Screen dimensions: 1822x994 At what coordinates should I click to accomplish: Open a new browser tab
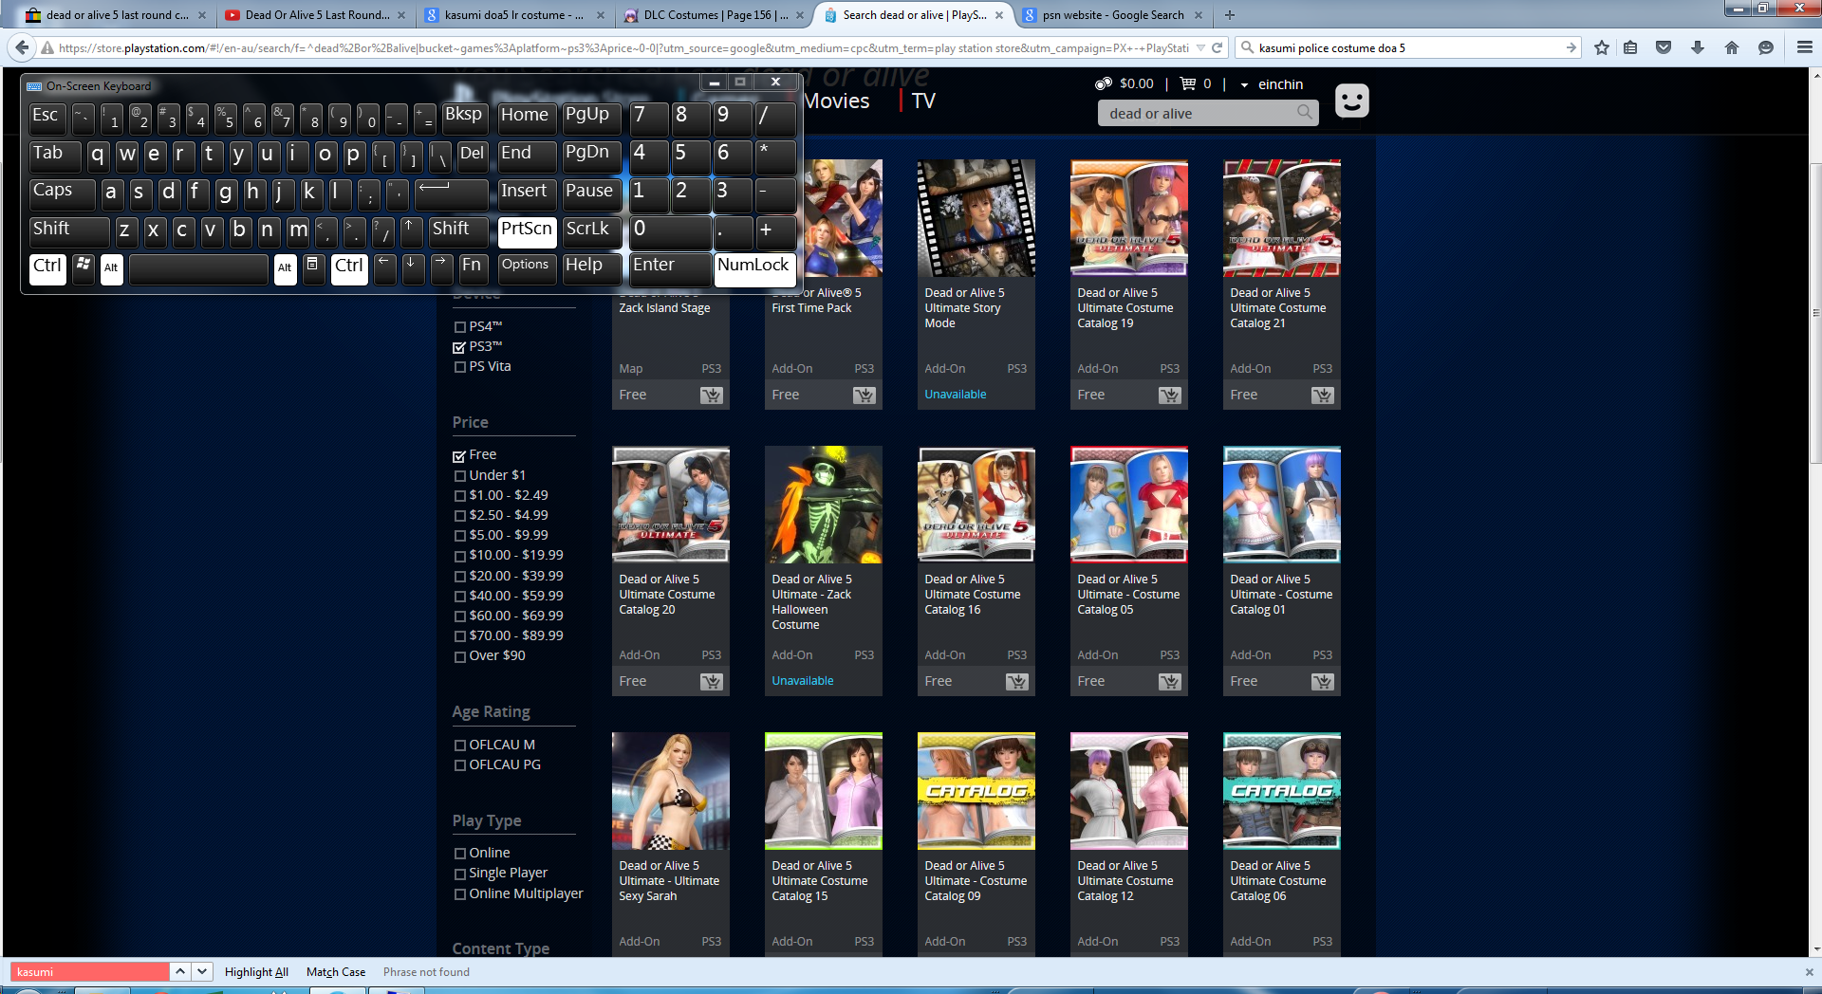tap(1230, 15)
